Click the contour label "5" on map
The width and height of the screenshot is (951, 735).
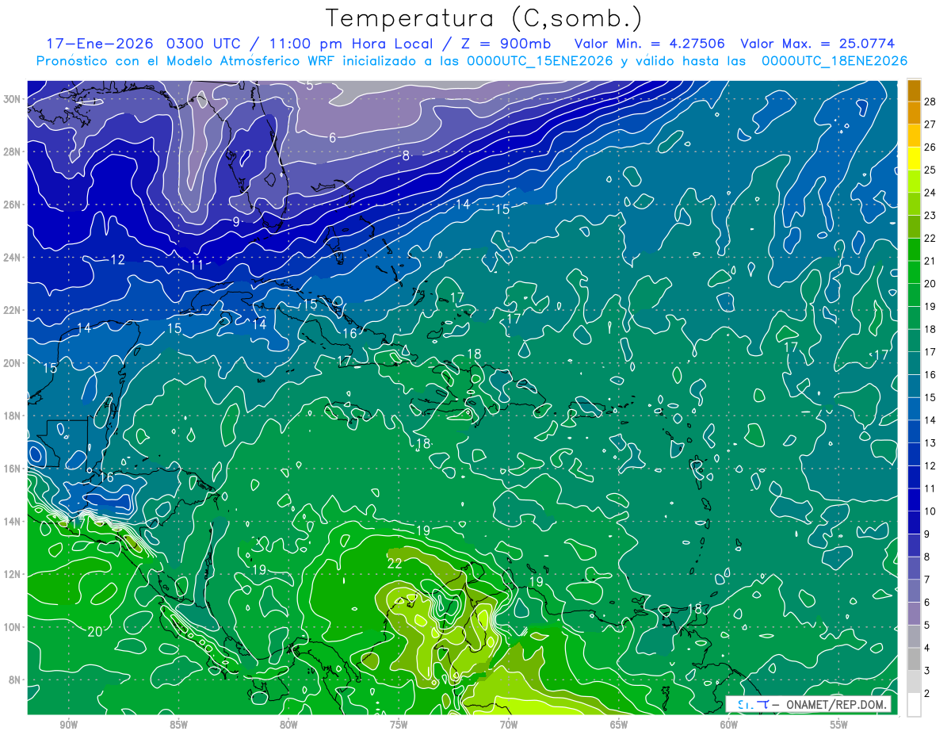(310, 85)
